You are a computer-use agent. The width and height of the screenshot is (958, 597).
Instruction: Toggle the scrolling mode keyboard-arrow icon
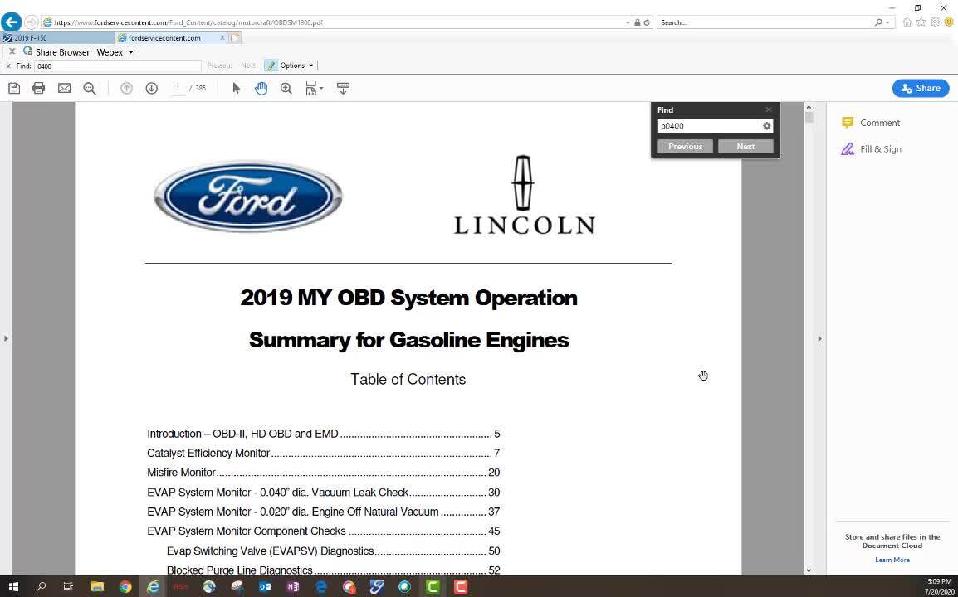(343, 89)
